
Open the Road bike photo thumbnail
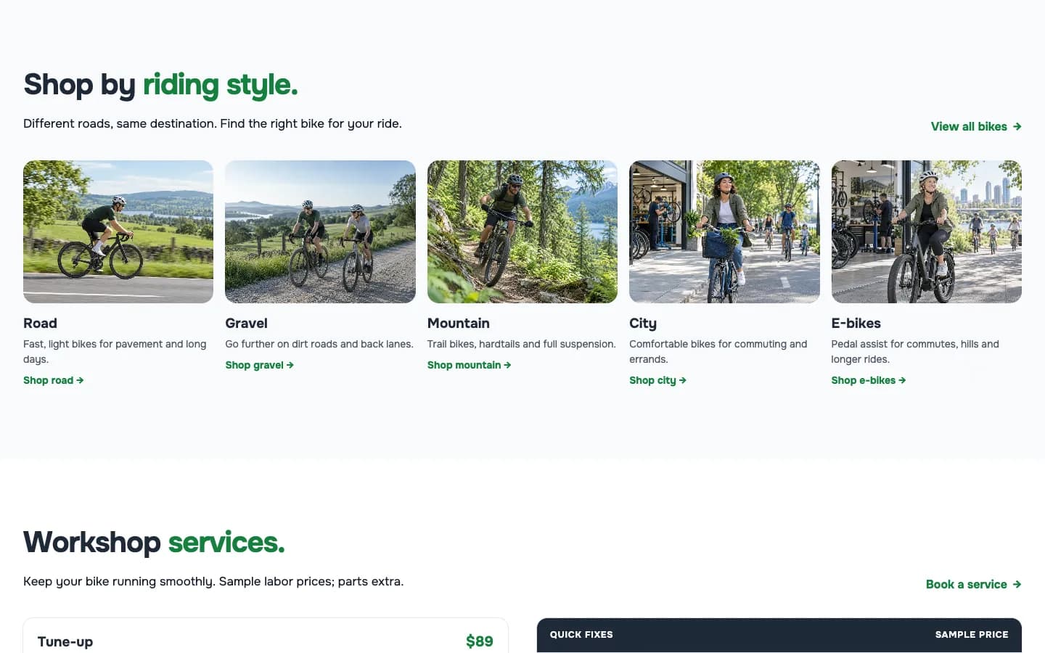[x=118, y=231]
